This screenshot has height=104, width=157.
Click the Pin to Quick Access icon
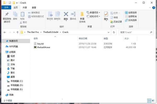click(x=7, y=14)
